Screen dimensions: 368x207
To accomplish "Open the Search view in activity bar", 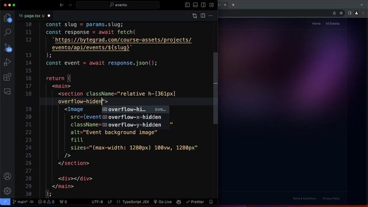I will point(7,32).
